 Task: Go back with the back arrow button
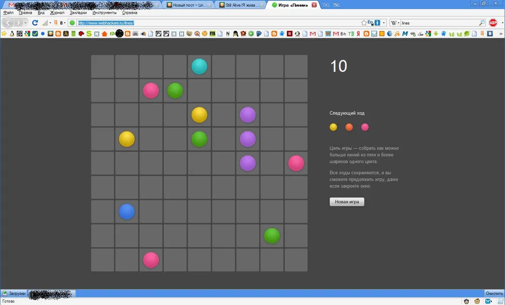click(x=9, y=23)
